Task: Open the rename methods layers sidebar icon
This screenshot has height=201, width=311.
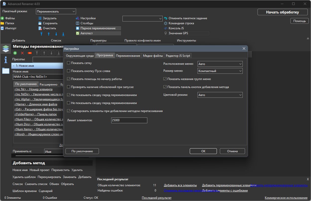Action: click(x=6, y=49)
